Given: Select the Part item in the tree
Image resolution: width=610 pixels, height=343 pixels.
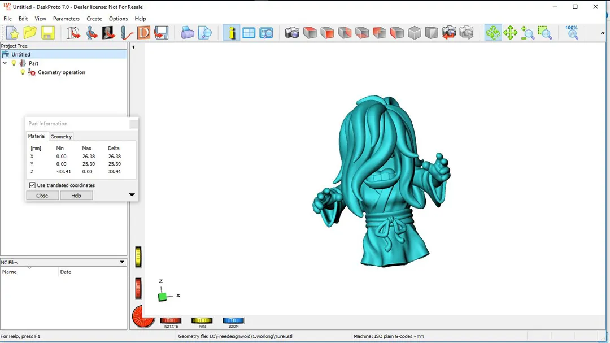Looking at the screenshot, I should point(33,63).
